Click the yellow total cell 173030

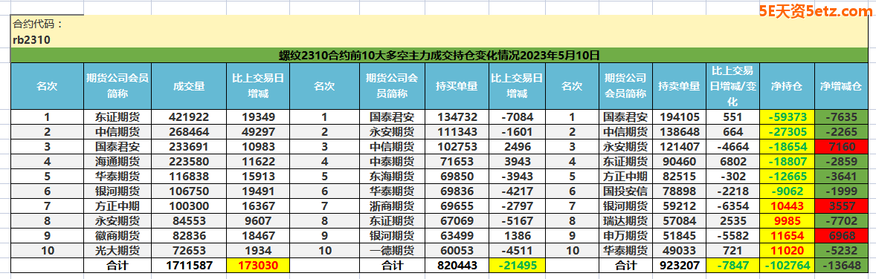pos(258,265)
